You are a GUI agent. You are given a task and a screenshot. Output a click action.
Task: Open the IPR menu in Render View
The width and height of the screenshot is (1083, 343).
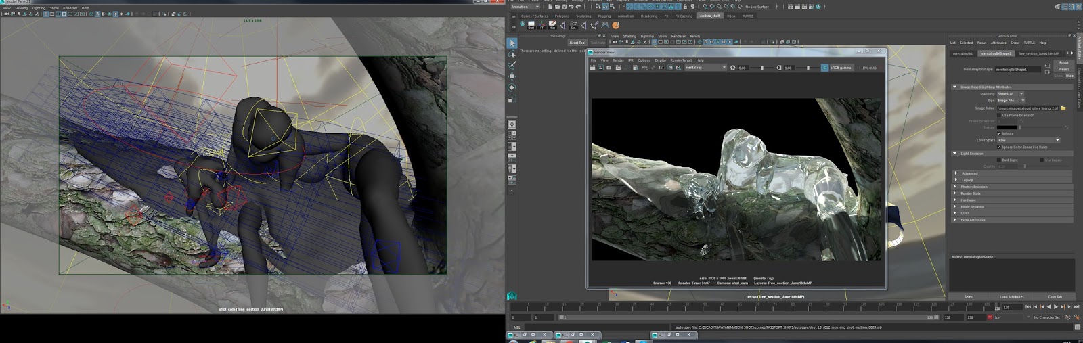coord(631,60)
